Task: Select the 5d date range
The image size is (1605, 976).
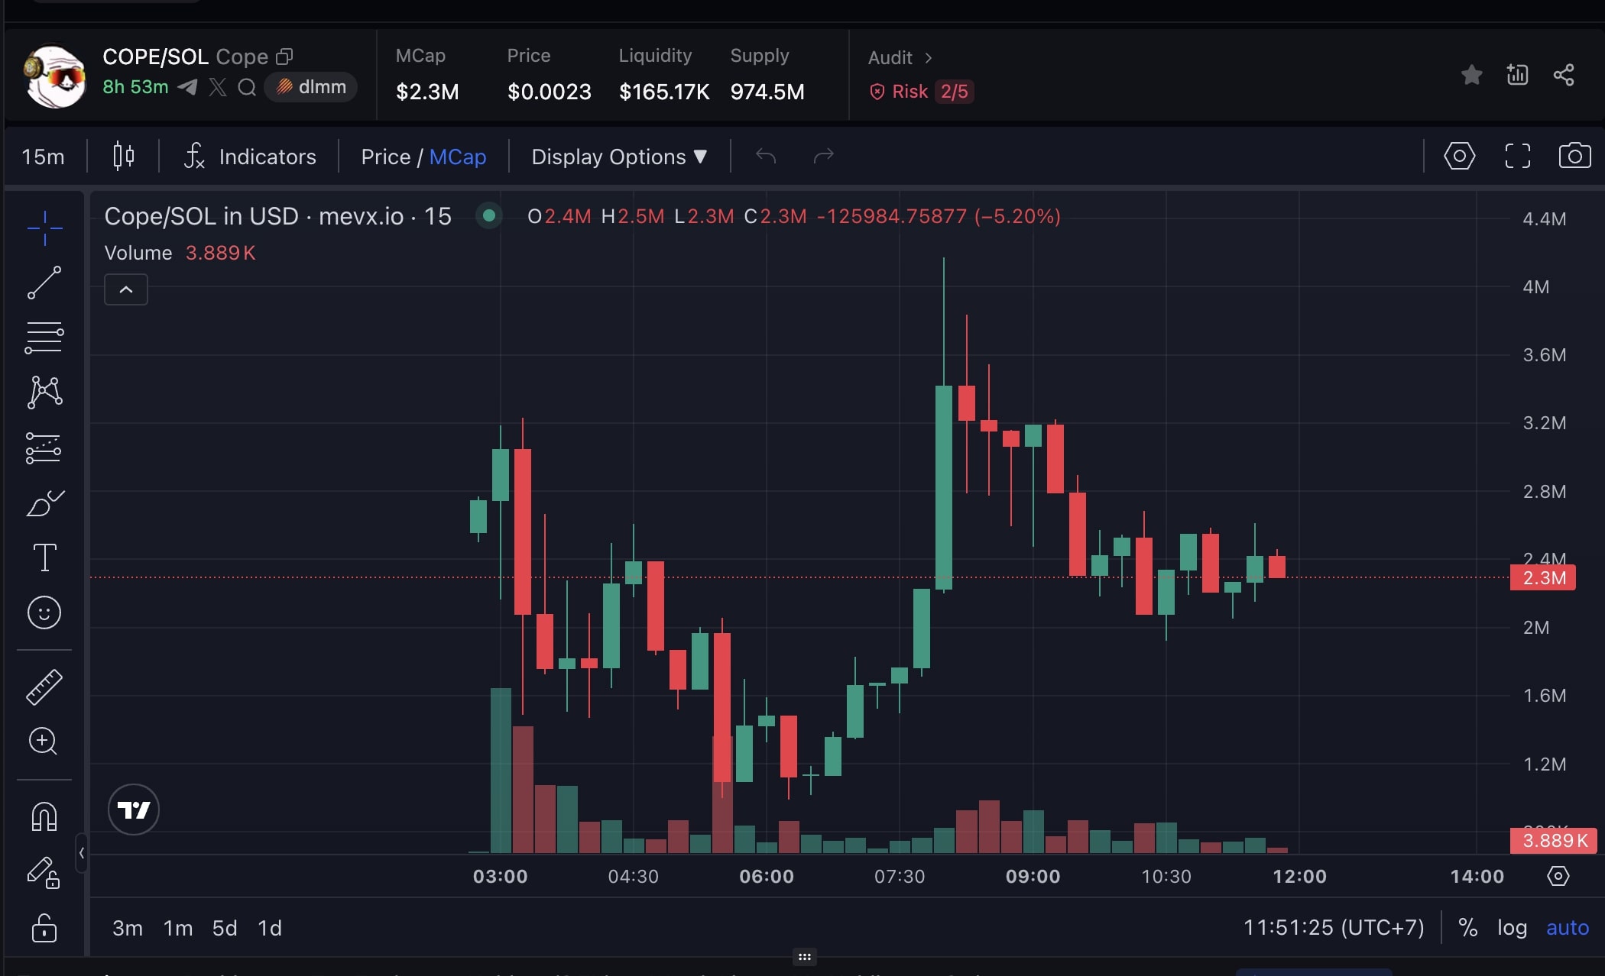Action: point(225,928)
